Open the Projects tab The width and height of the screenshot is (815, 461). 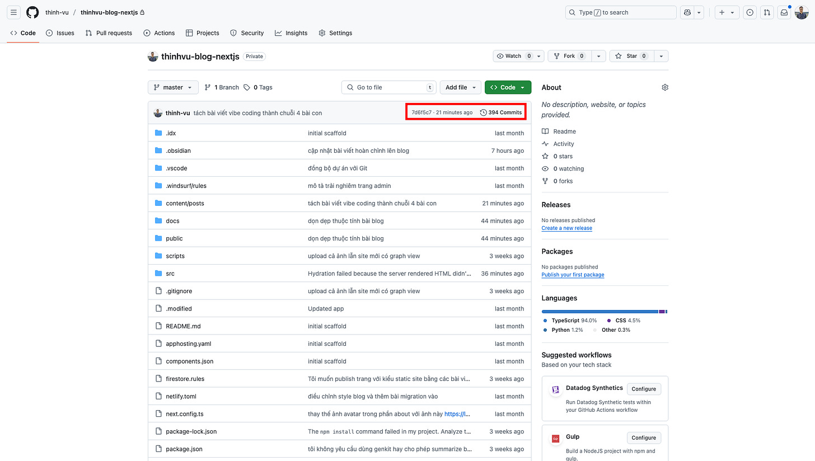pos(203,33)
